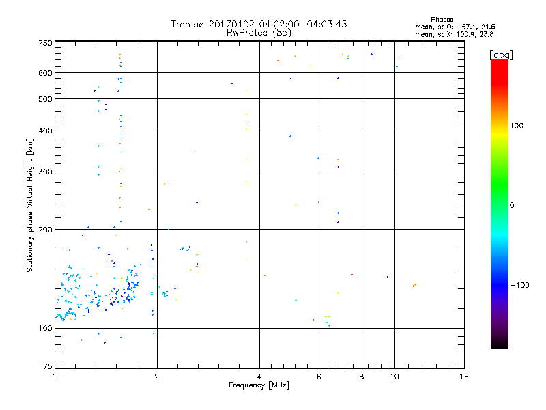The height and width of the screenshot is (410, 546).
Task: Click the colorbar tick label "-100"
Action: click(x=519, y=285)
